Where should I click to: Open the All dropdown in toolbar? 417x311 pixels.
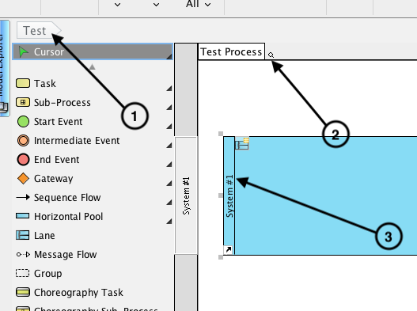tap(199, 4)
